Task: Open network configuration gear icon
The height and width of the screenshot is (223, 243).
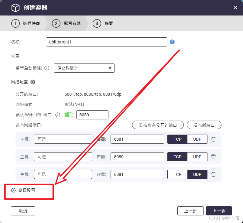Action: [x=33, y=82]
